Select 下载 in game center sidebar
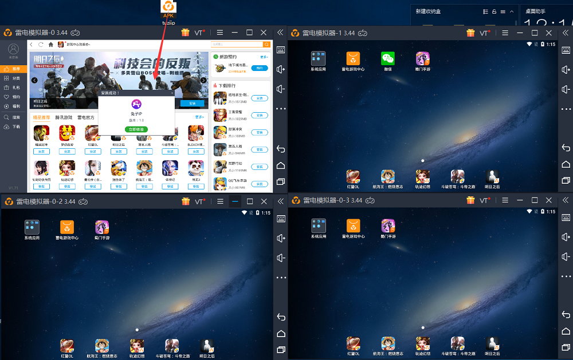573x360 pixels. [x=13, y=126]
